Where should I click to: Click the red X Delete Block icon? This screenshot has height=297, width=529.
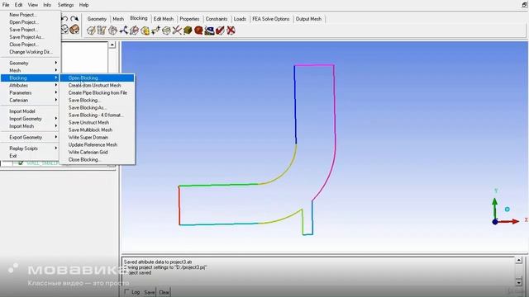tap(231, 31)
